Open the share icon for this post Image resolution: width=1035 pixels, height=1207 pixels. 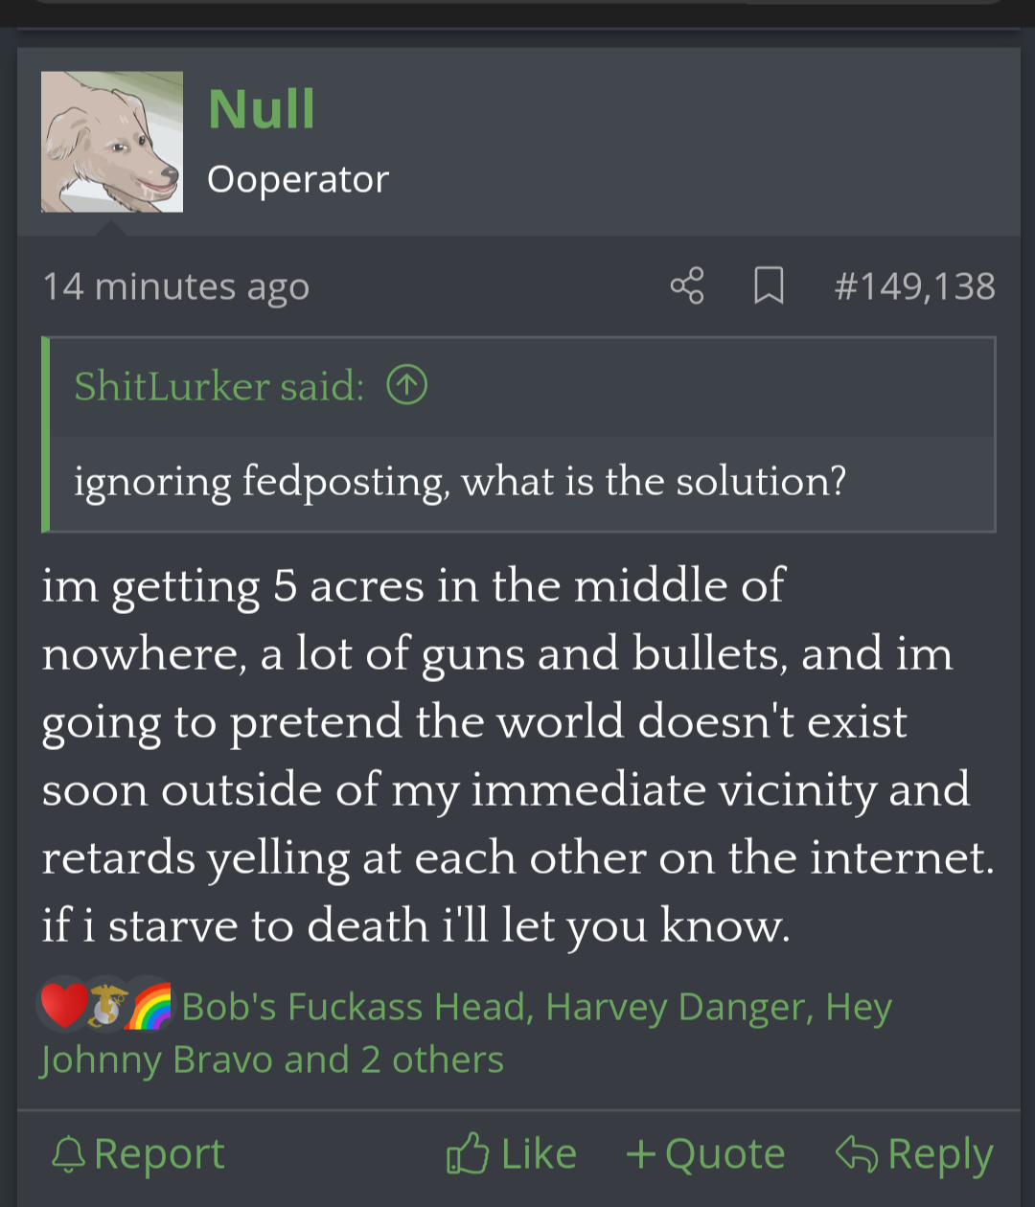pos(687,285)
